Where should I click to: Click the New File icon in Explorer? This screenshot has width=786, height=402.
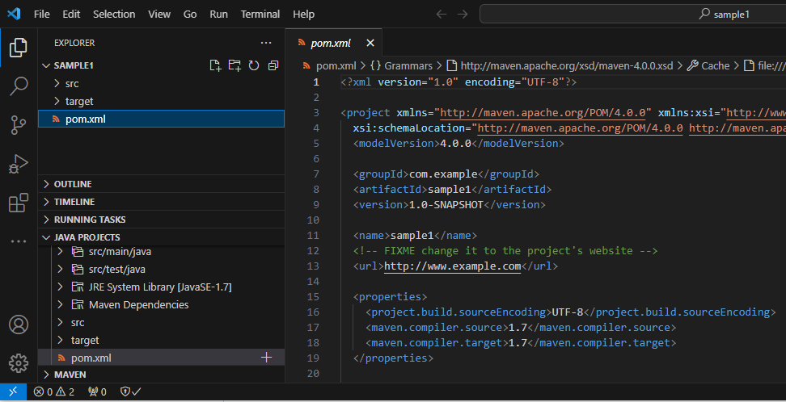pos(215,65)
